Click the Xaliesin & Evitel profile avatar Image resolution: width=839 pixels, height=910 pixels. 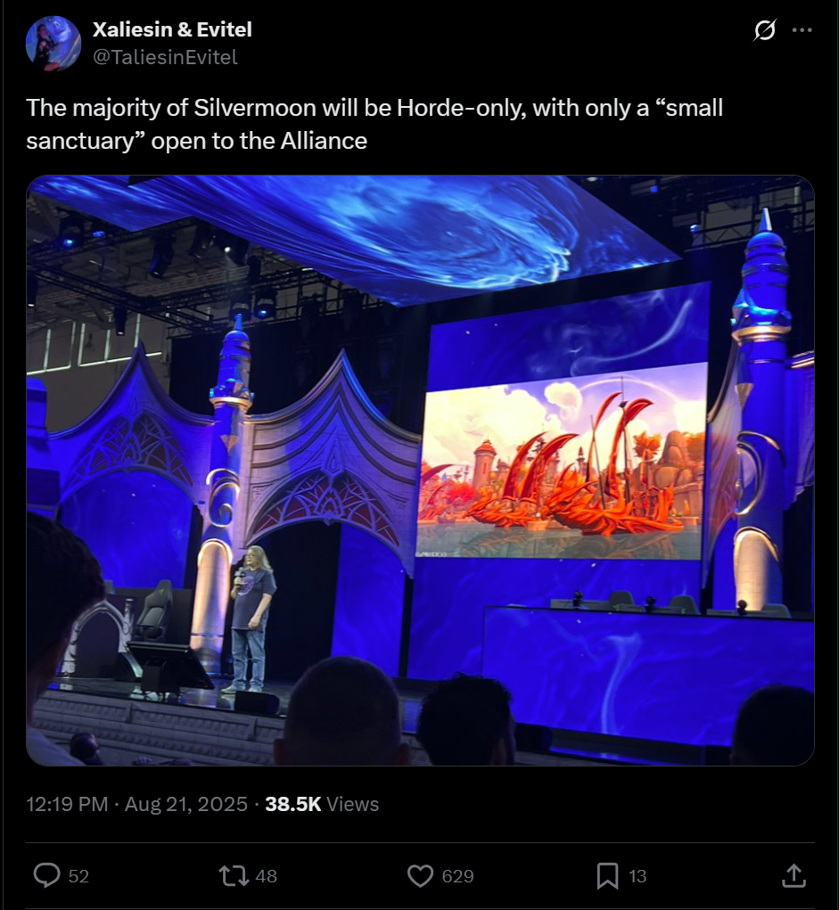point(53,44)
